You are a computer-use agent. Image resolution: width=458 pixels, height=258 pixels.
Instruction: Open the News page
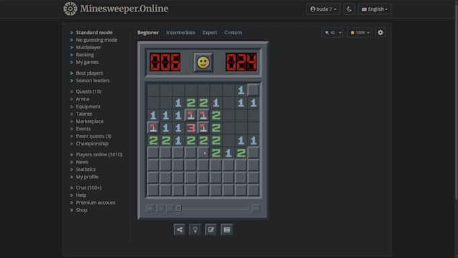(81, 162)
